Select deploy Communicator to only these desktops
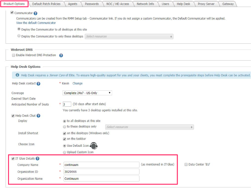Viewport: 251px width, 188px height. coord(19,36)
